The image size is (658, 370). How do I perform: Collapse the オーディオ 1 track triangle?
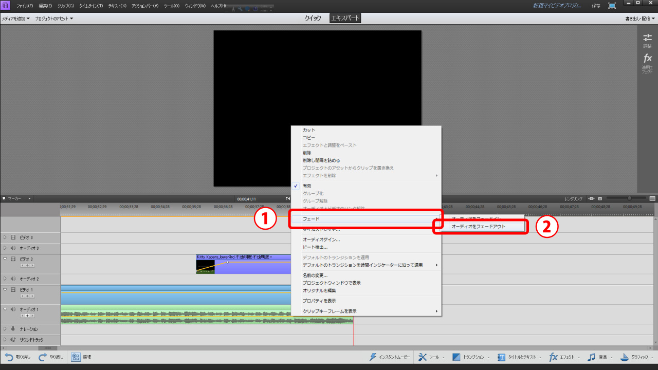coord(5,309)
